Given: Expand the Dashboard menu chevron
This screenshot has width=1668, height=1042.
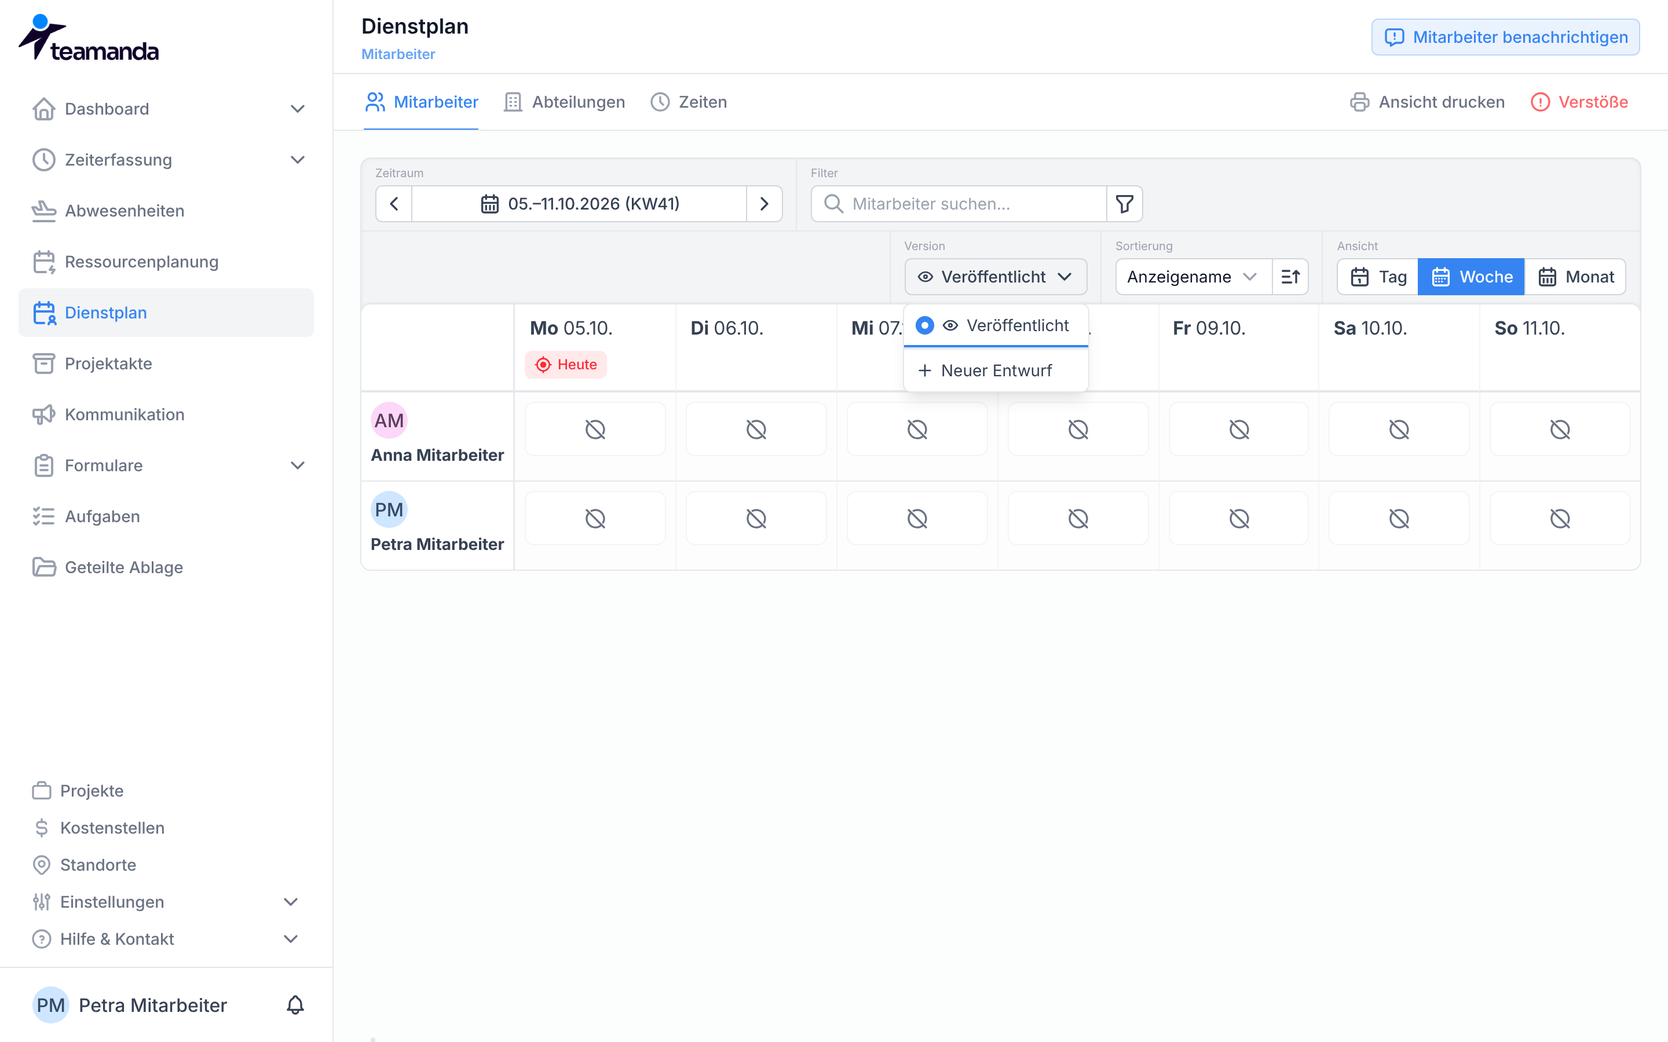Looking at the screenshot, I should 298,109.
